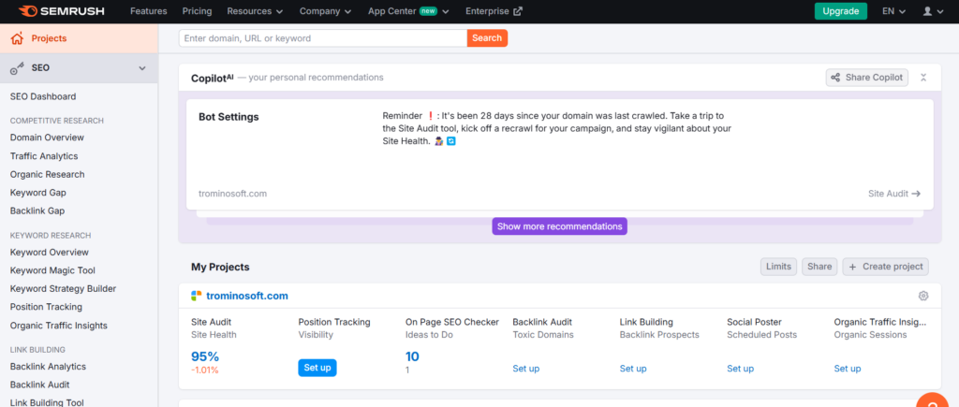Click Set up under Link Building

[x=633, y=369]
